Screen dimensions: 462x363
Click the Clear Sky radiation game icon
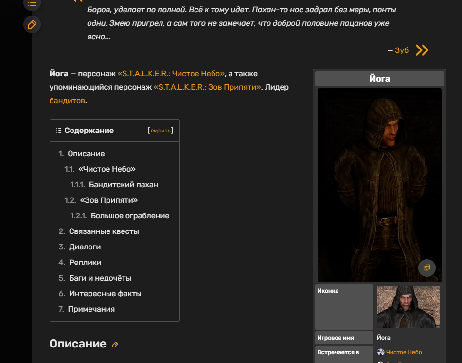tap(381, 352)
